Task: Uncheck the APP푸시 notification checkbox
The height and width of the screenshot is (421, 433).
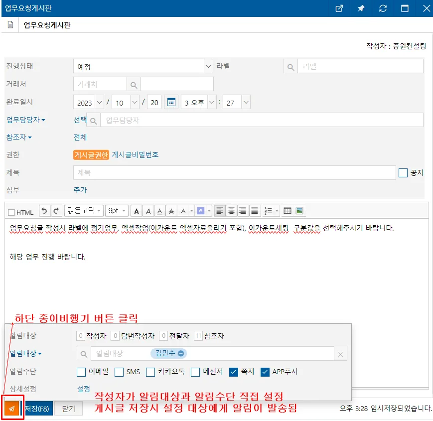Action: [265, 372]
